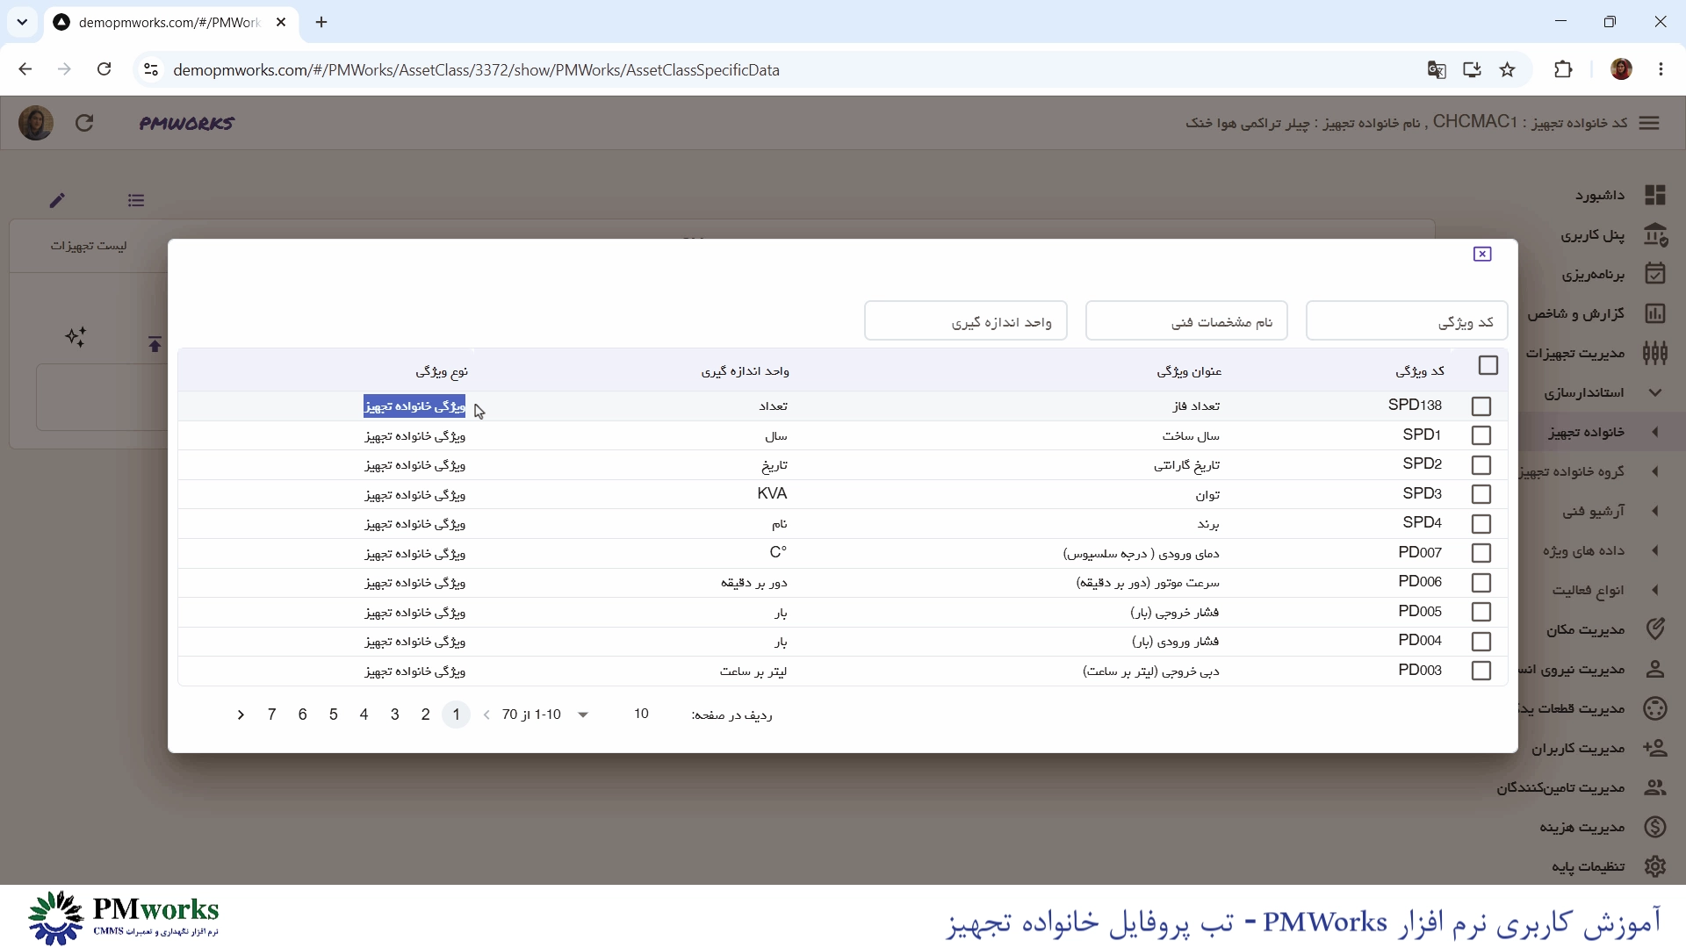Open the مدیریت مکان location icon

coord(1655,629)
